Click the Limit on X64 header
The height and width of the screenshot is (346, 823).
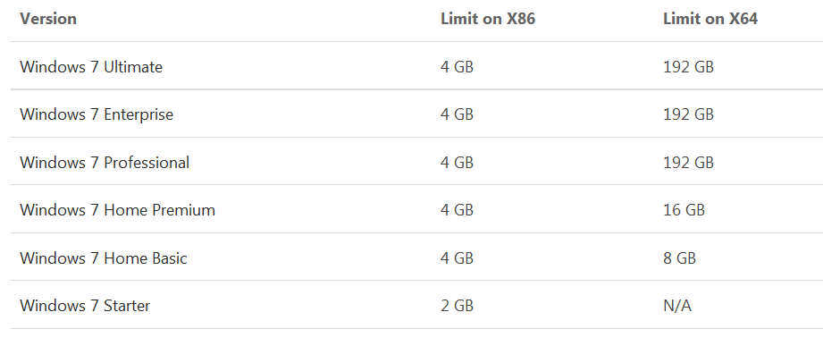coord(710,19)
